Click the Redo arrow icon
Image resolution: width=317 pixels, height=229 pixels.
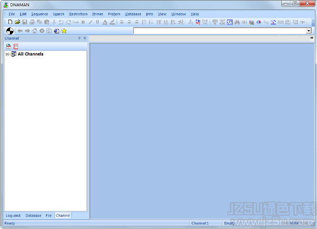pyautogui.click(x=68, y=22)
